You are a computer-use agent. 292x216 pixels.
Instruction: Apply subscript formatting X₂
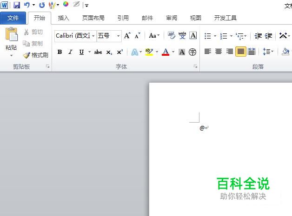pyautogui.click(x=109, y=52)
